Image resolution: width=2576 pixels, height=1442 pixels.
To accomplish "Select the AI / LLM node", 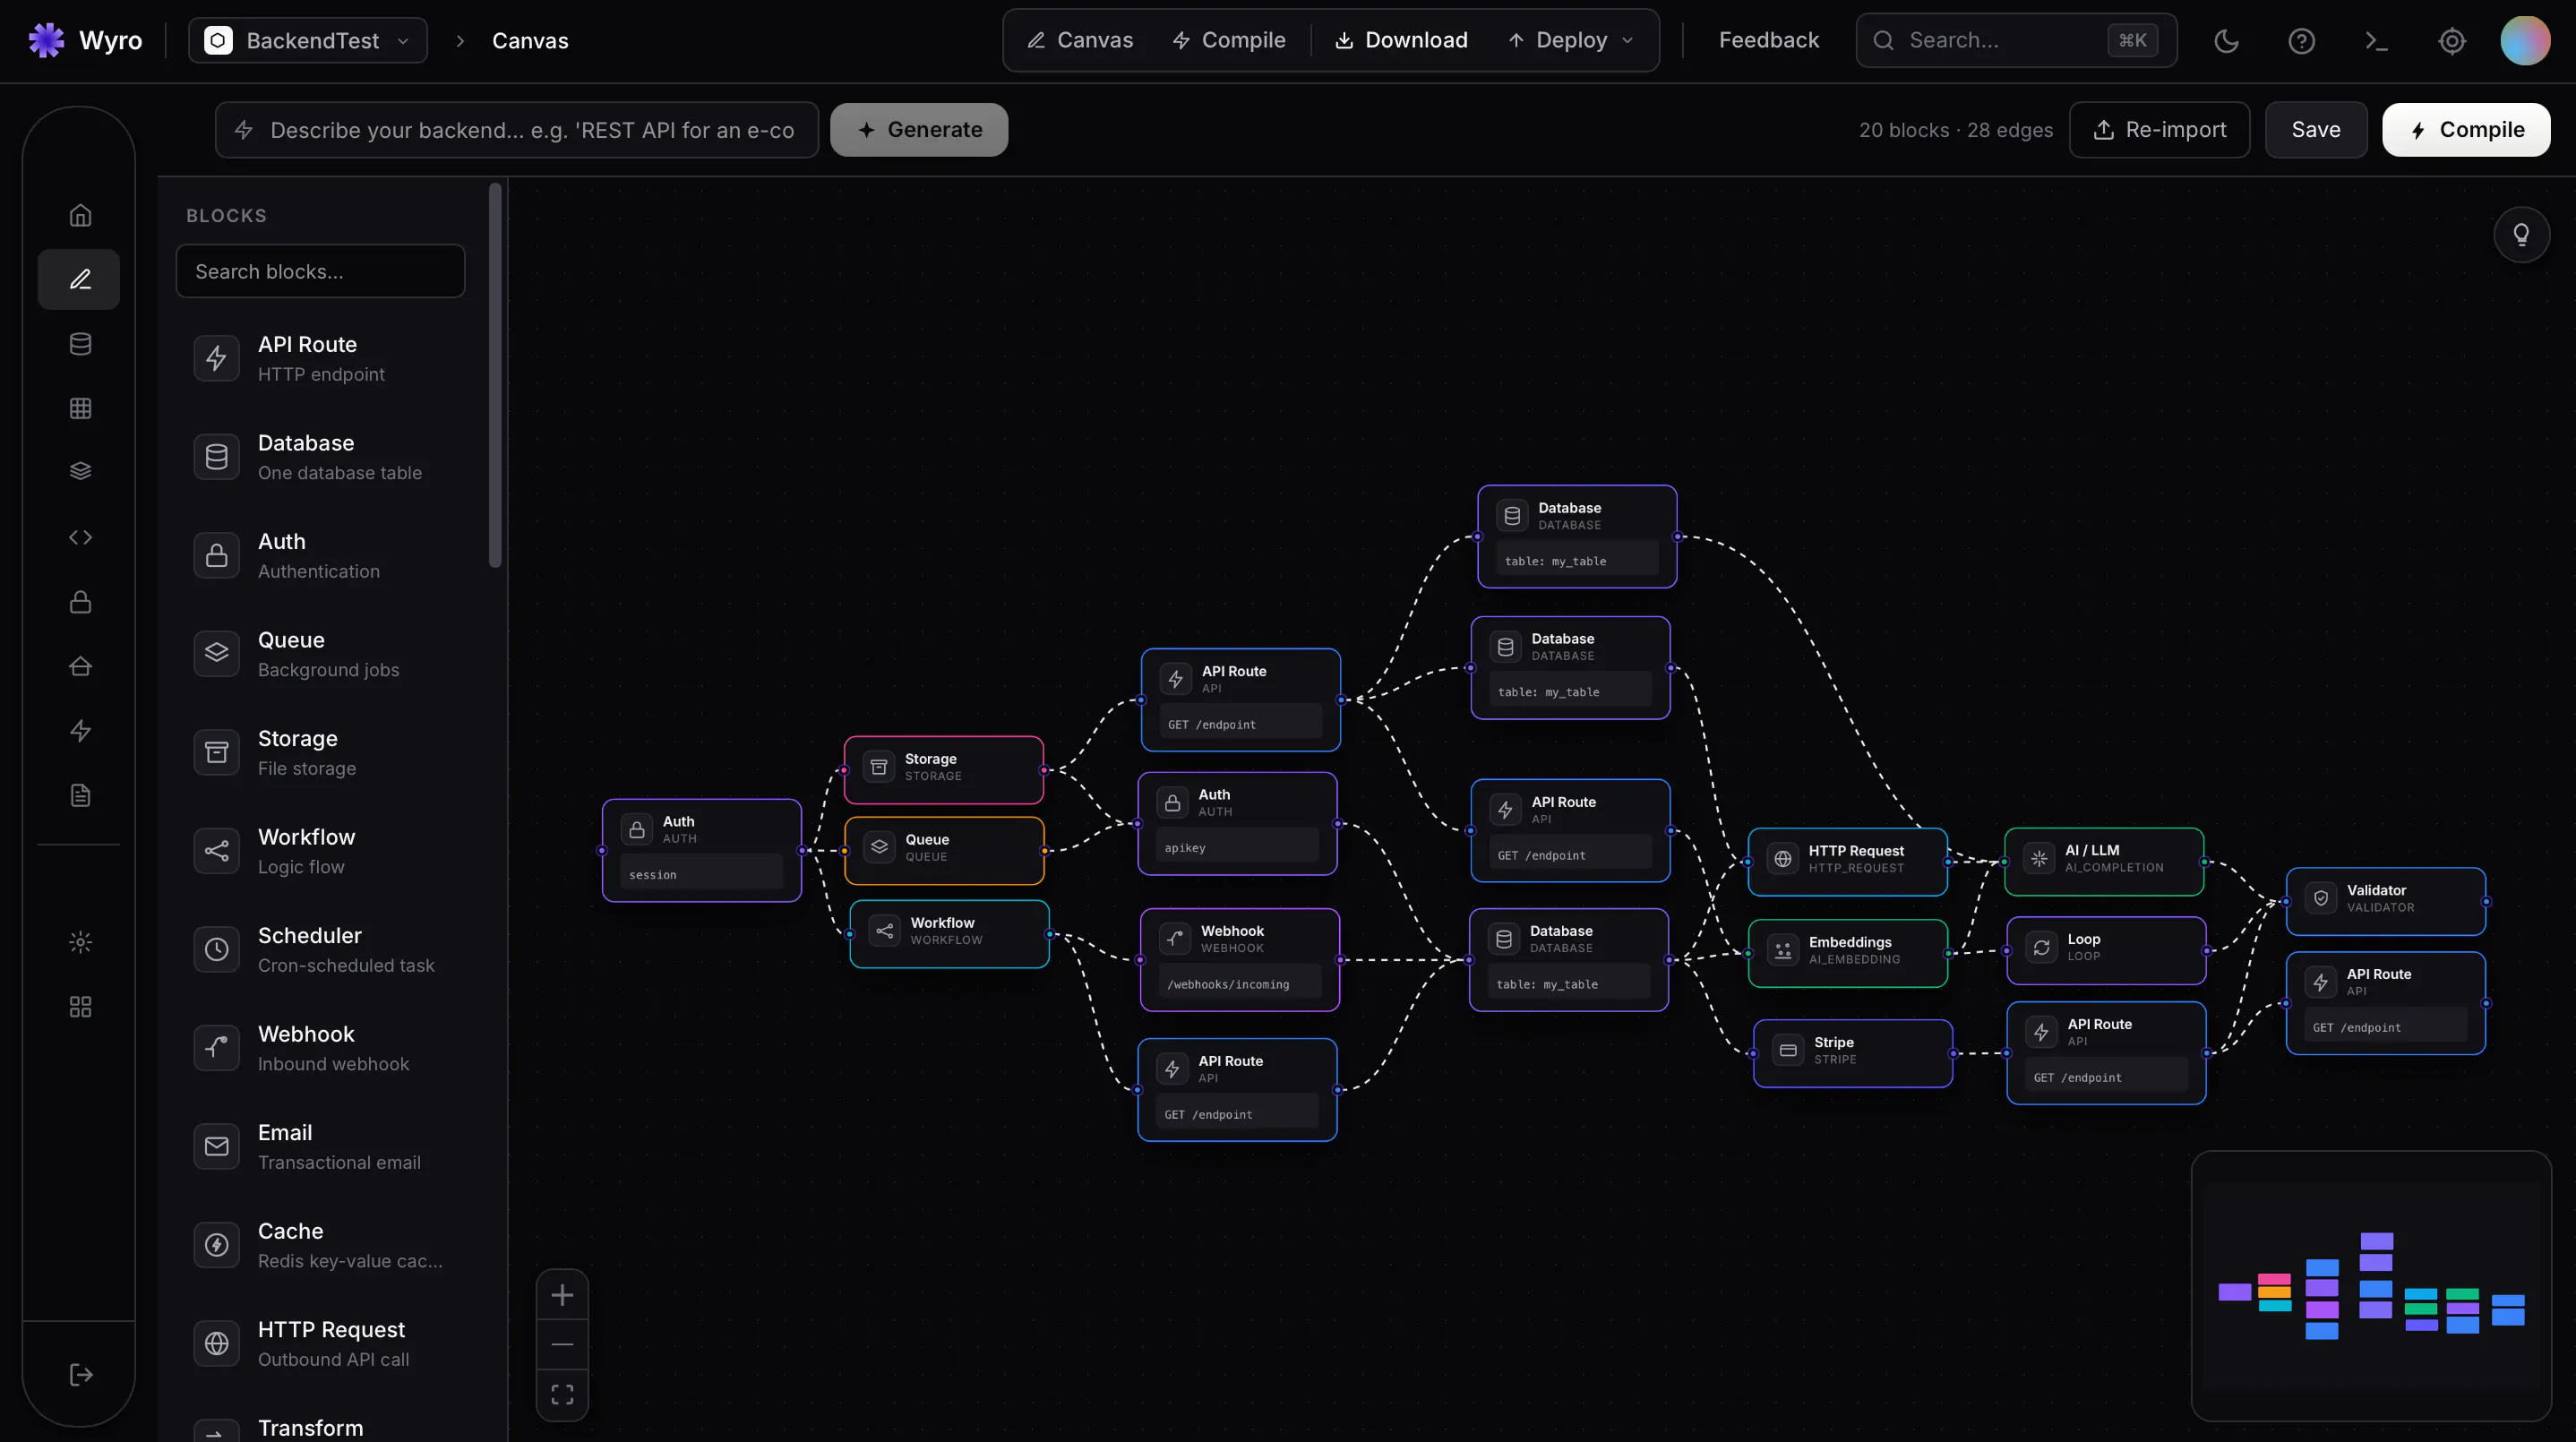I will pyautogui.click(x=2104, y=861).
